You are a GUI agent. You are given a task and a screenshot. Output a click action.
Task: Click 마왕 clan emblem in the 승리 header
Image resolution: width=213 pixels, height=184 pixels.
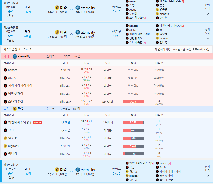15,109
